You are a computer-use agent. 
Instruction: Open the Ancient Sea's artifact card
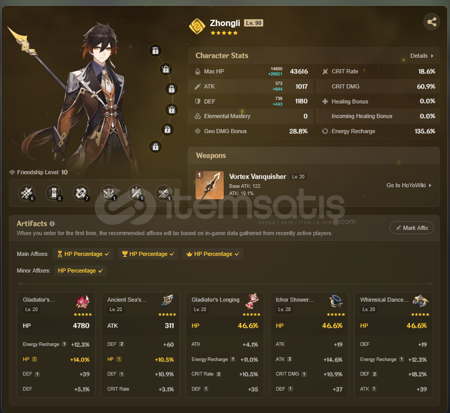[140, 345]
